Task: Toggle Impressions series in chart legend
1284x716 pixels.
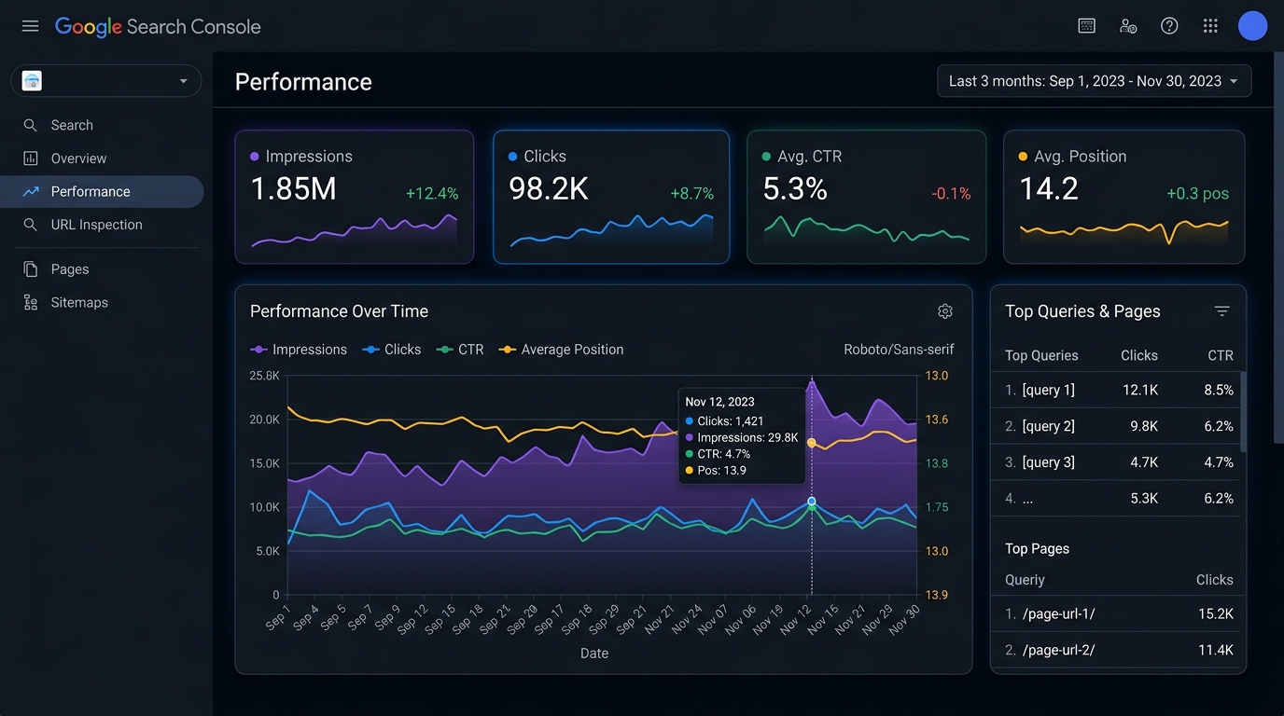Action: pyautogui.click(x=299, y=350)
